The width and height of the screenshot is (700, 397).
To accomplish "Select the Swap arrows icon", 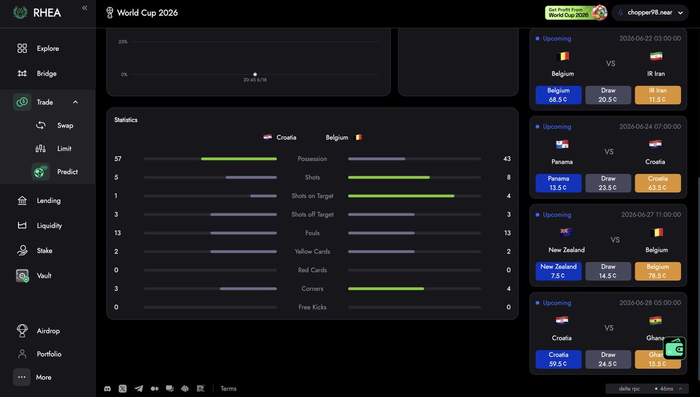I will 41,126.
